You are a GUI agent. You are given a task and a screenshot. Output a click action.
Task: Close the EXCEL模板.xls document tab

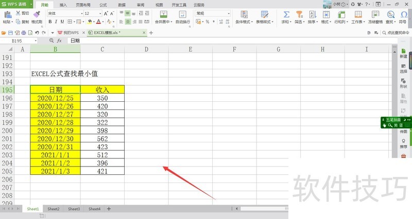pos(144,33)
